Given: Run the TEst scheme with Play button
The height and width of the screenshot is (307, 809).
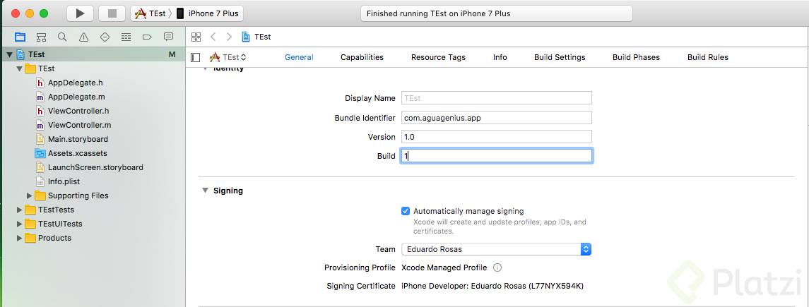Looking at the screenshot, I should click(x=81, y=13).
